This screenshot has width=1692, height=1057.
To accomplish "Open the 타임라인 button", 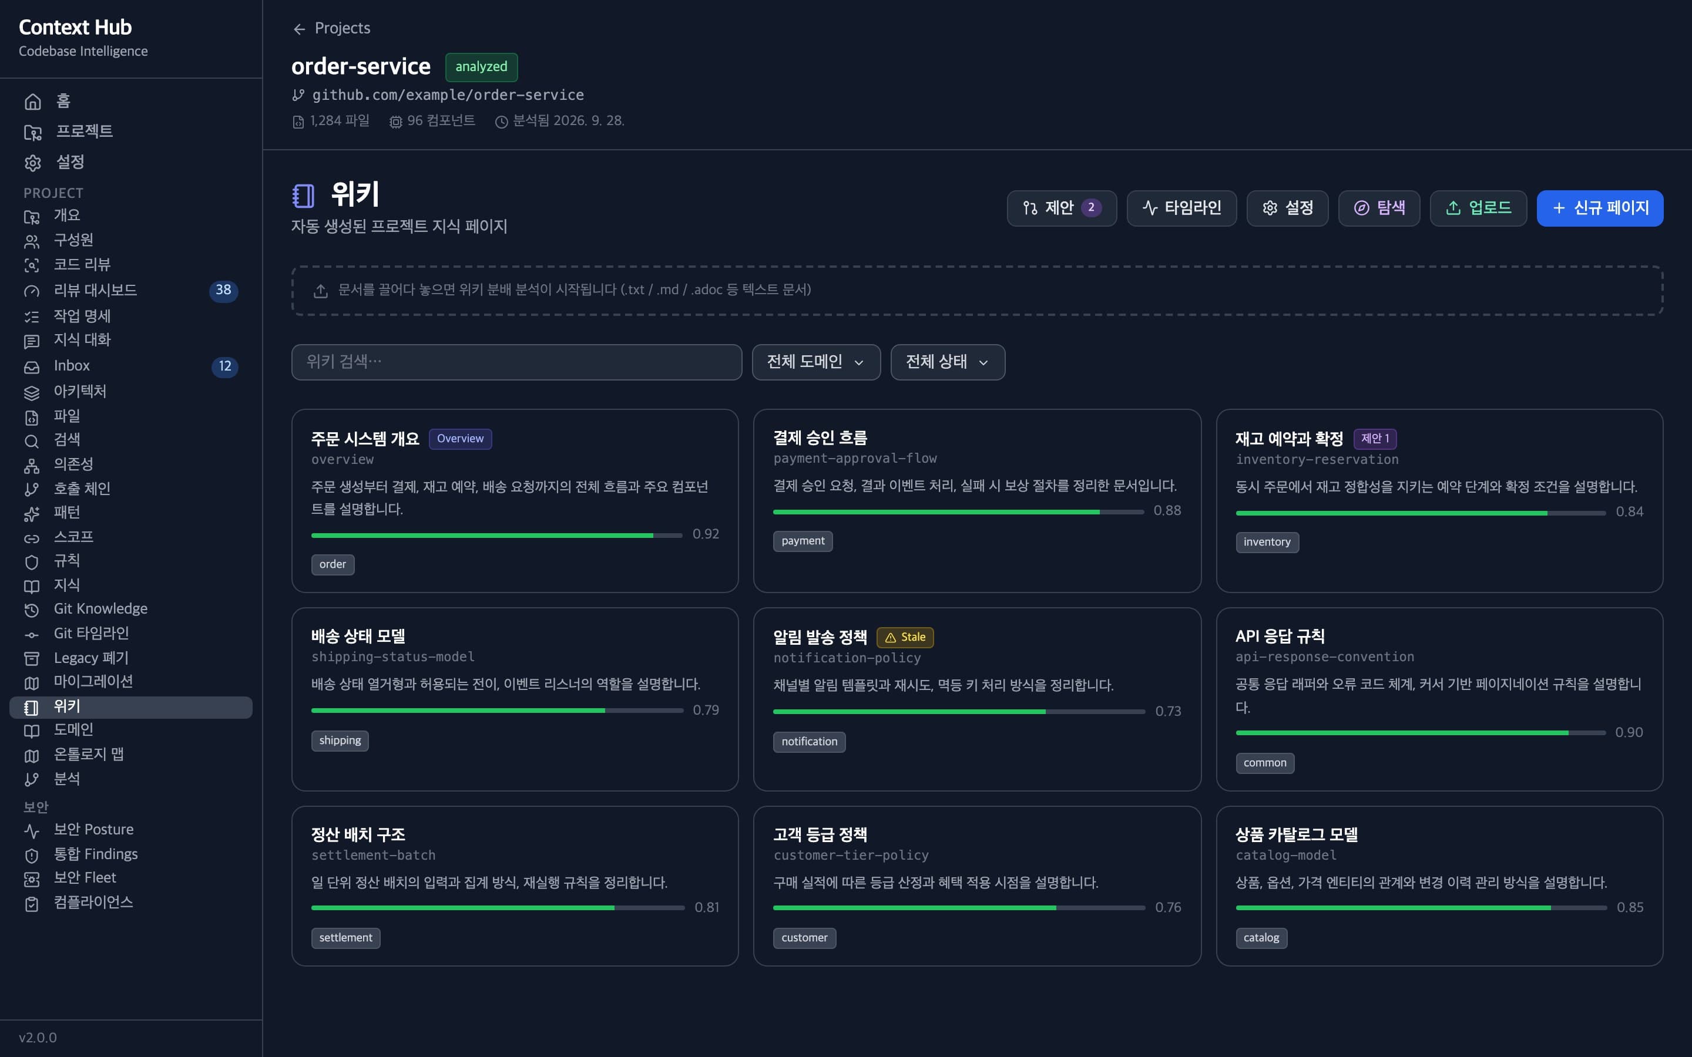I will tap(1181, 208).
